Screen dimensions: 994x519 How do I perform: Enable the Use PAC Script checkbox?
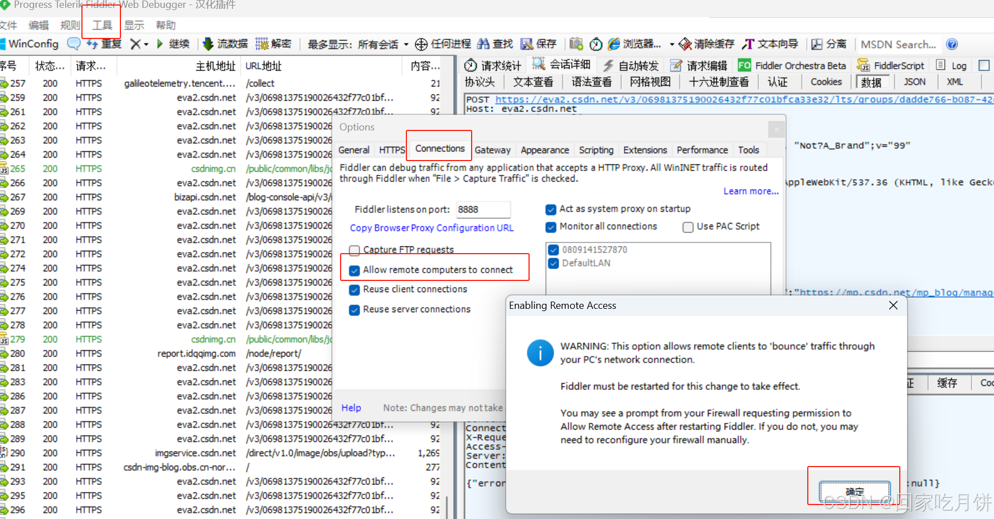click(x=688, y=227)
